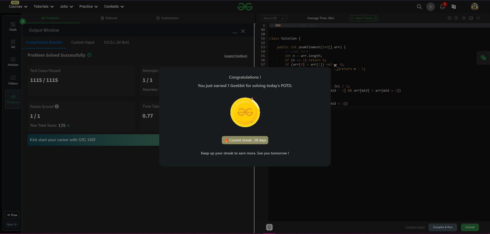The height and width of the screenshot is (234, 490).
Task: Open the floating chat bubble icon
Action: 483,58
